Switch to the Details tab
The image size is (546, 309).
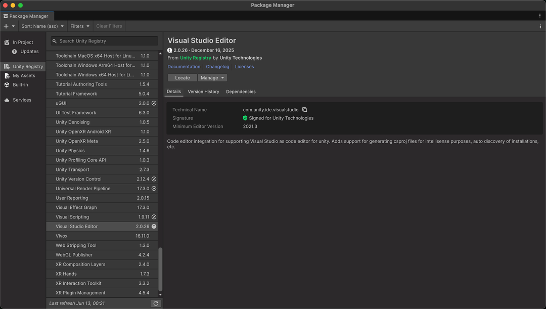point(174,92)
